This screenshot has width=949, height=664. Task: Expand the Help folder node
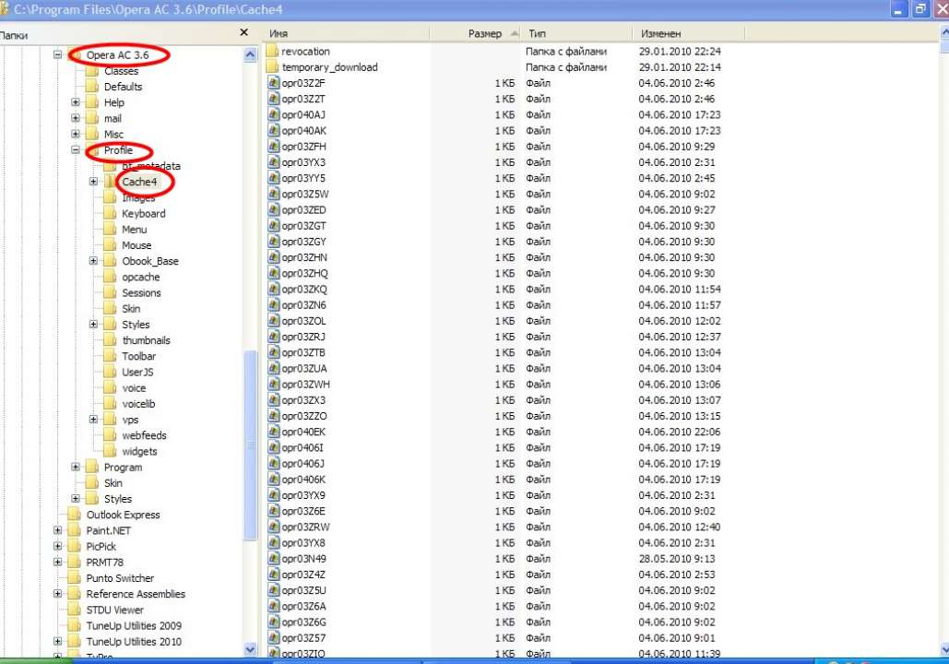76,102
